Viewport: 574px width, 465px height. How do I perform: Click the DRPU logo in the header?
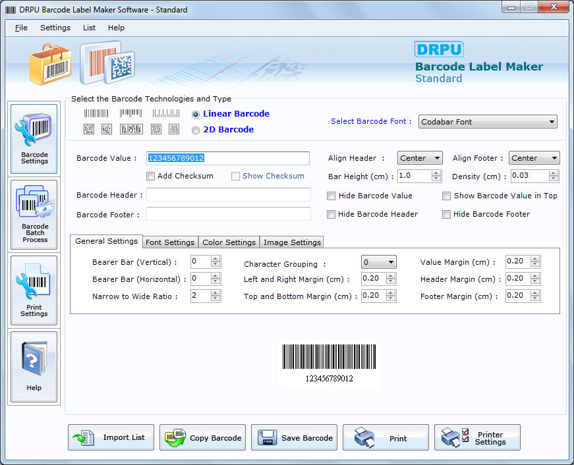point(439,49)
